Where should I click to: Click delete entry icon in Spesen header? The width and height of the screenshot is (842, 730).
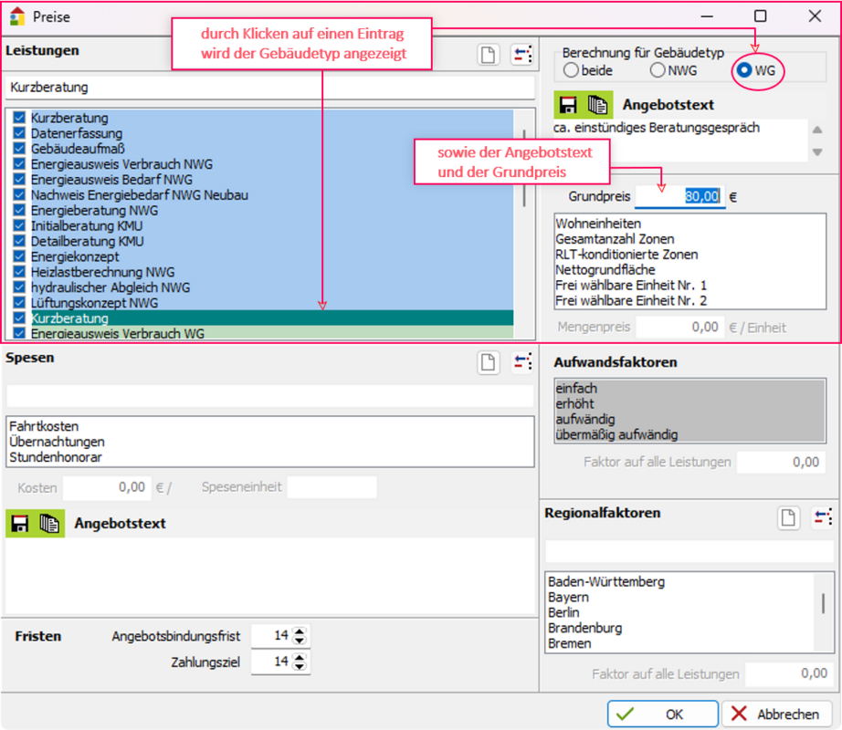[x=521, y=362]
